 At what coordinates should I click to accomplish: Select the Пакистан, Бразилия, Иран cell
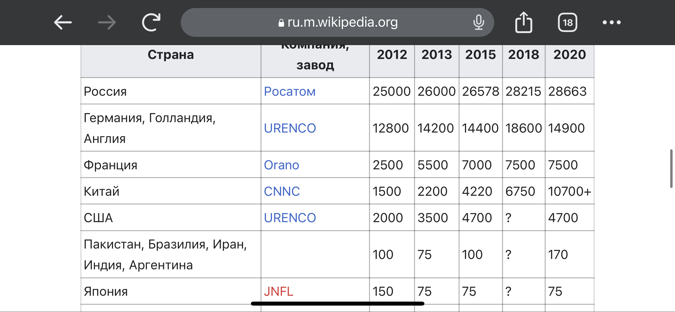click(171, 254)
